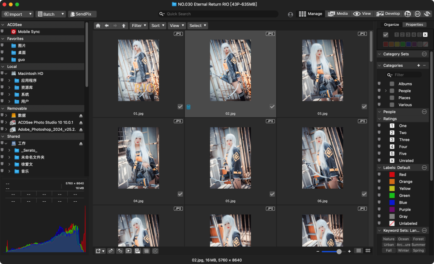Go to the home folder icon
The height and width of the screenshot is (264, 434).
pyautogui.click(x=98, y=26)
